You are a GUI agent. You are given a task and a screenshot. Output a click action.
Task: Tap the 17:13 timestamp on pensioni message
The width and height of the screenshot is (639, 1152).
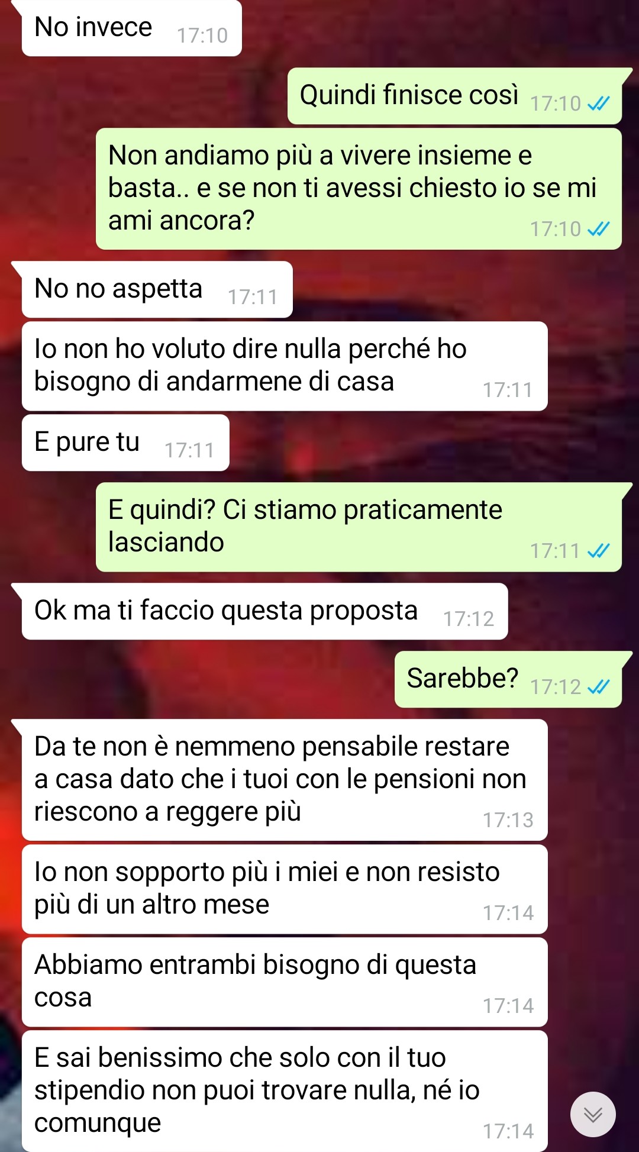[x=508, y=820]
